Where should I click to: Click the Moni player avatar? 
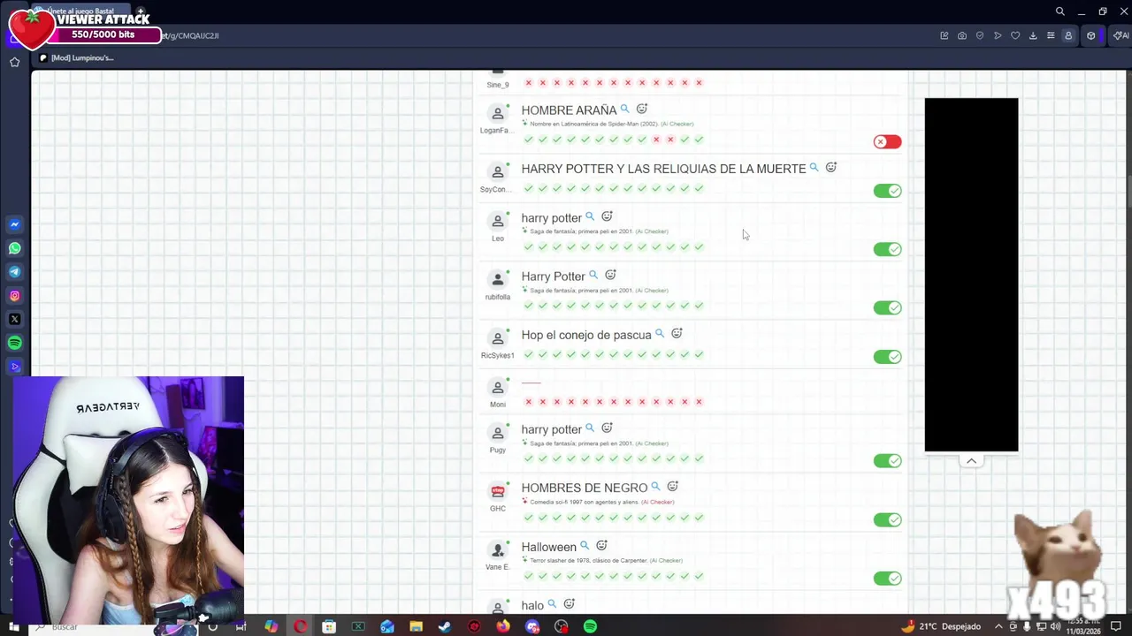point(498,387)
